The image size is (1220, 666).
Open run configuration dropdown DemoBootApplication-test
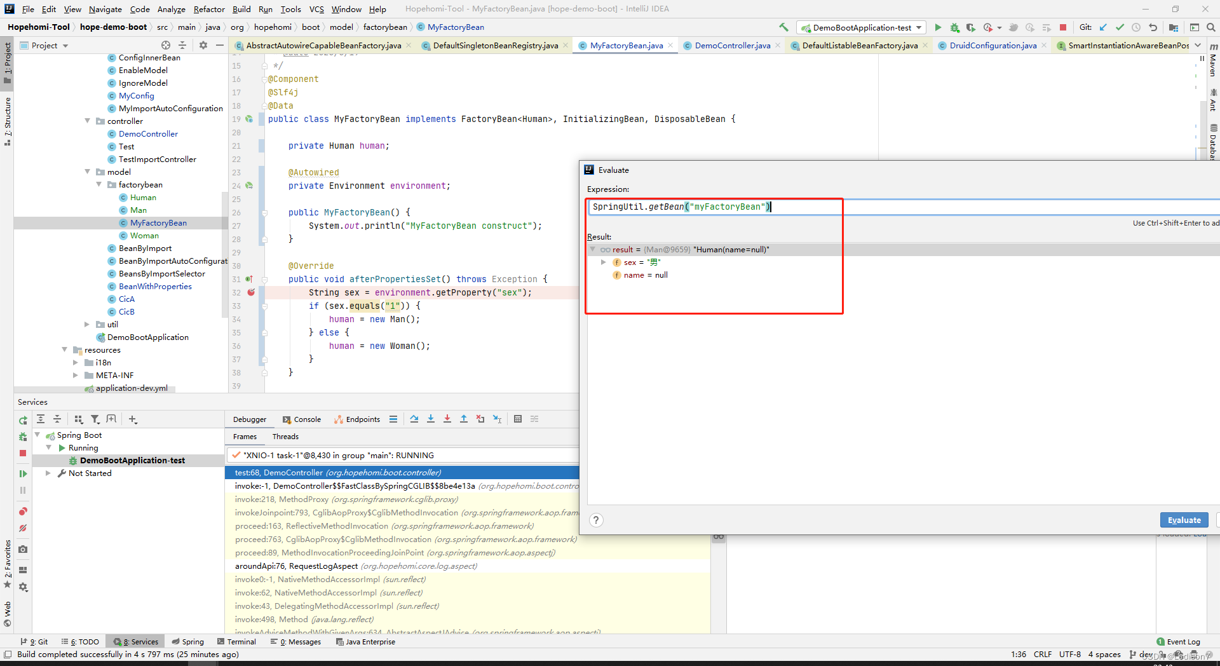[862, 27]
